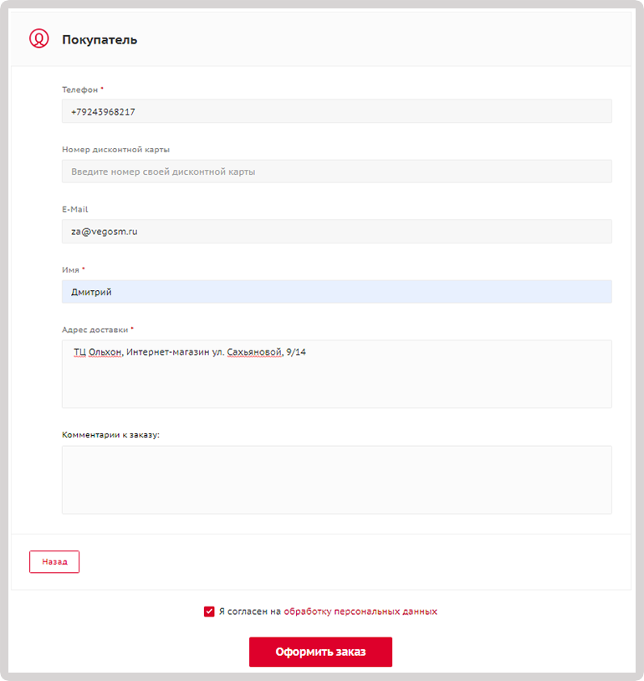Image resolution: width=644 pixels, height=681 pixels.
Task: Click the red buyer profile icon
Action: [x=38, y=38]
